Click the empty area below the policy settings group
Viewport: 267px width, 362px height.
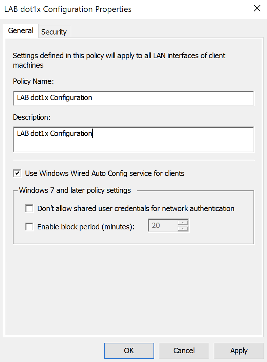(133, 288)
